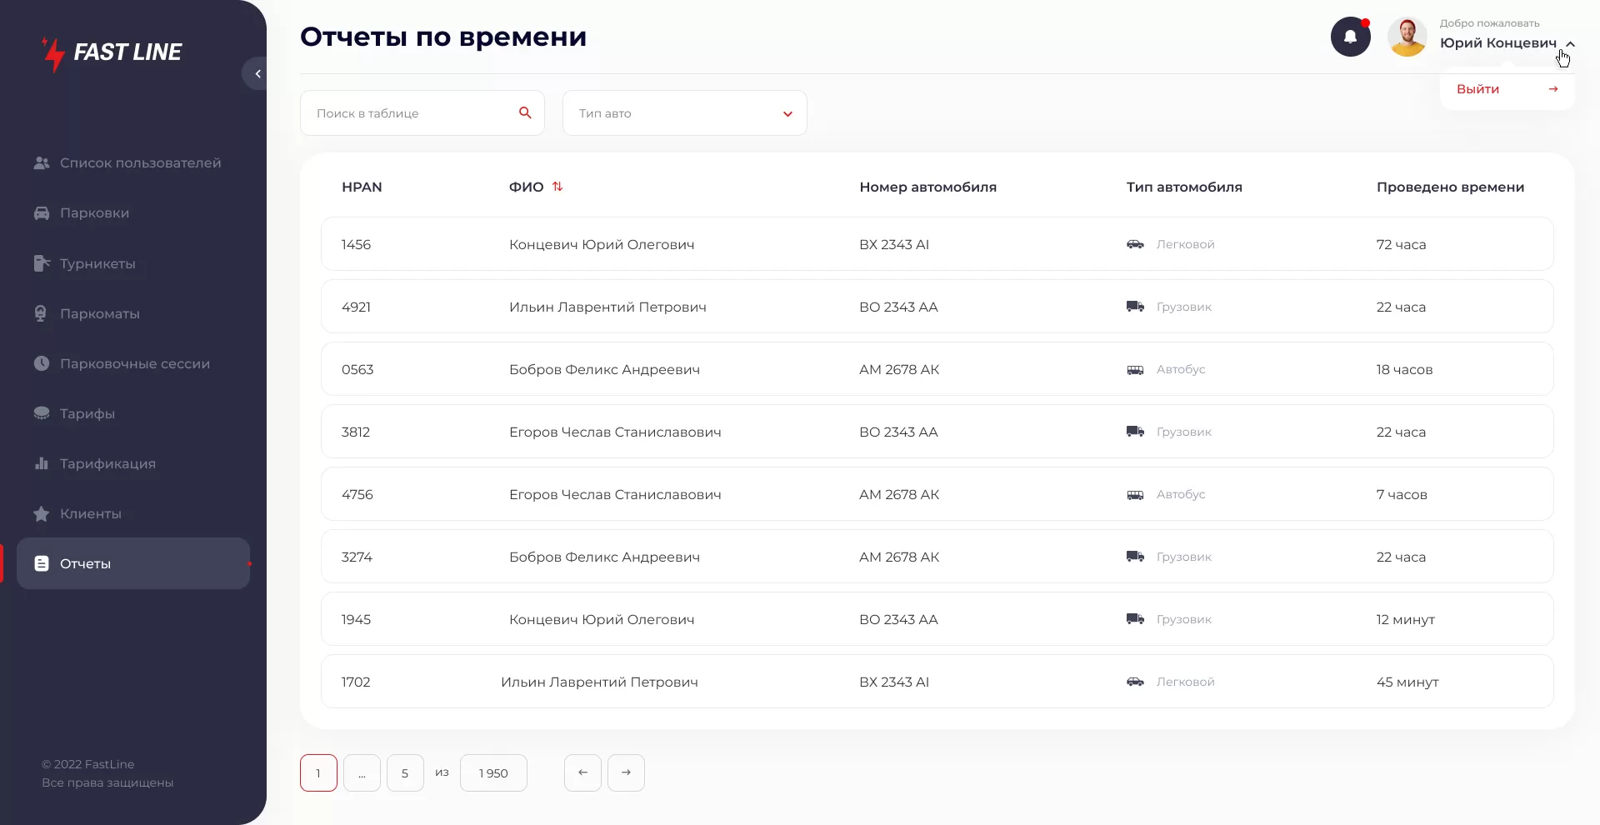Sort the table by ФИО column
1600x825 pixels.
557,187
